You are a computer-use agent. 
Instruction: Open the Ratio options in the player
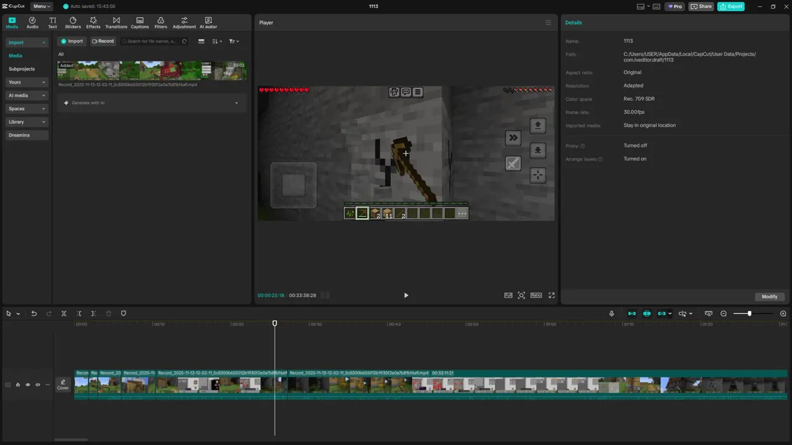[x=536, y=295]
